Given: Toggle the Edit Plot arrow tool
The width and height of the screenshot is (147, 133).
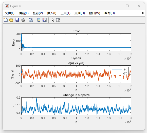Looking at the screenshot, I should [x=53, y=20].
